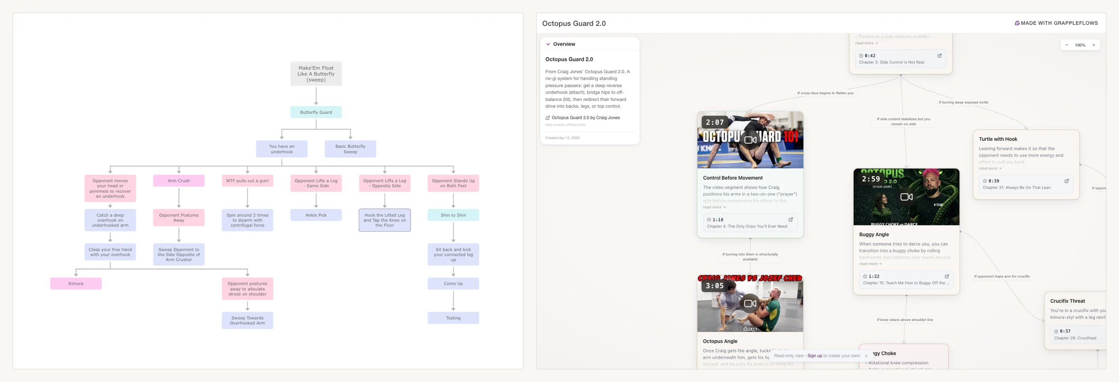Collapse the Overview panel chevron

[x=548, y=44]
